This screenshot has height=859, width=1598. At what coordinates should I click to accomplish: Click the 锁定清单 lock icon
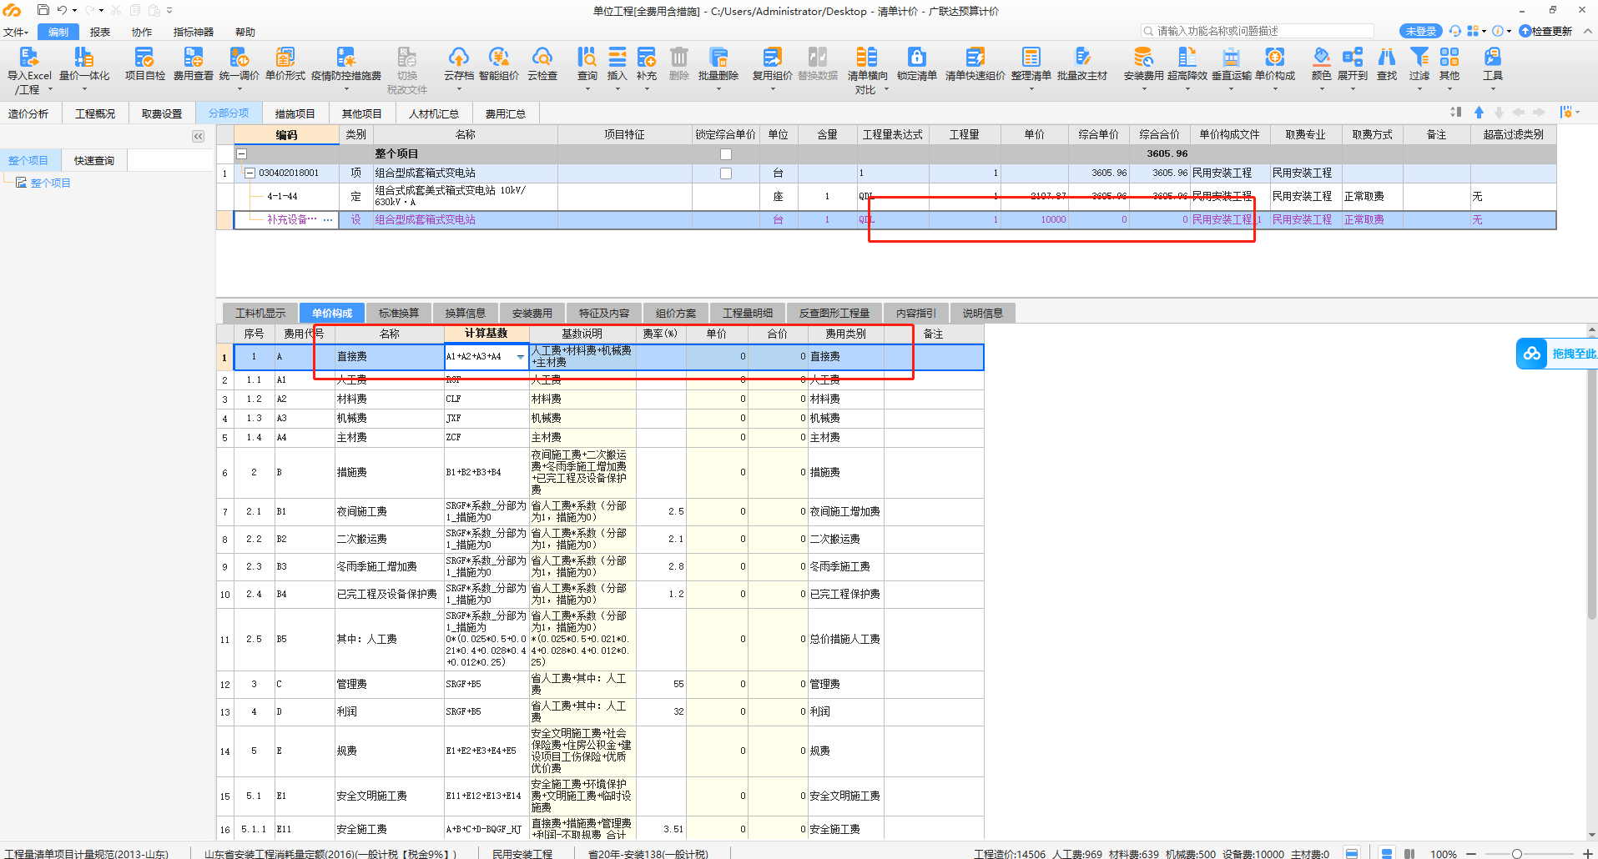(x=916, y=57)
